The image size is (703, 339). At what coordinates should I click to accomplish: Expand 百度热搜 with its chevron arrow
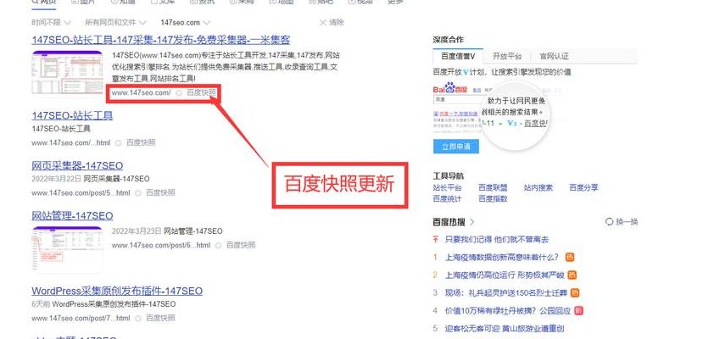click(x=472, y=222)
